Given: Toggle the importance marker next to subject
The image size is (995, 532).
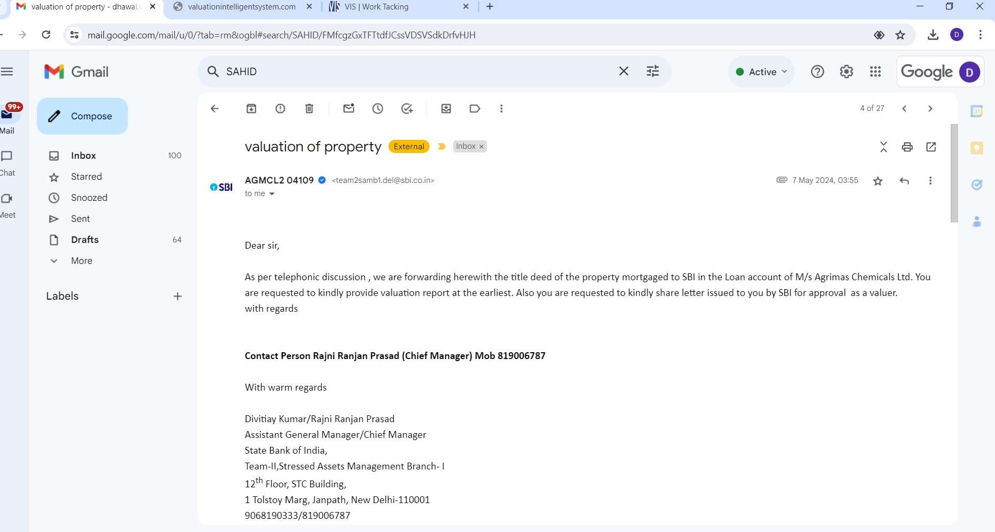Looking at the screenshot, I should pyautogui.click(x=442, y=147).
